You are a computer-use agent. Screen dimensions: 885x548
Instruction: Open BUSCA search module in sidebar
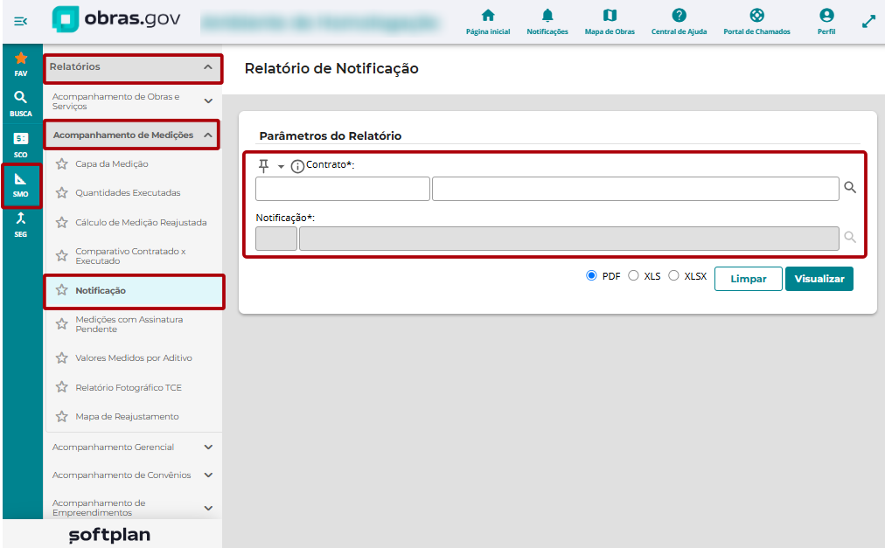(21, 104)
